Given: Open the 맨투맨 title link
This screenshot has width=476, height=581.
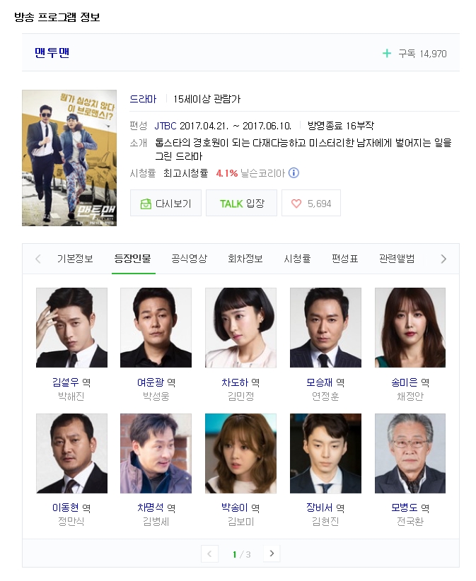Looking at the screenshot, I should [x=52, y=53].
